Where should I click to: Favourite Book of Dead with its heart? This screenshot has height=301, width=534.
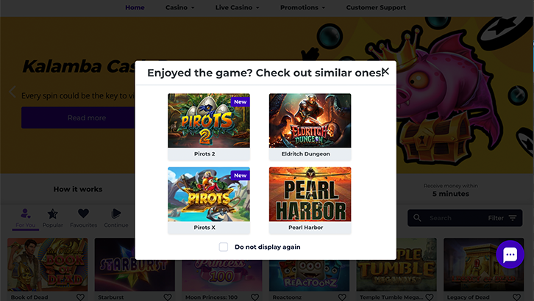click(80, 297)
